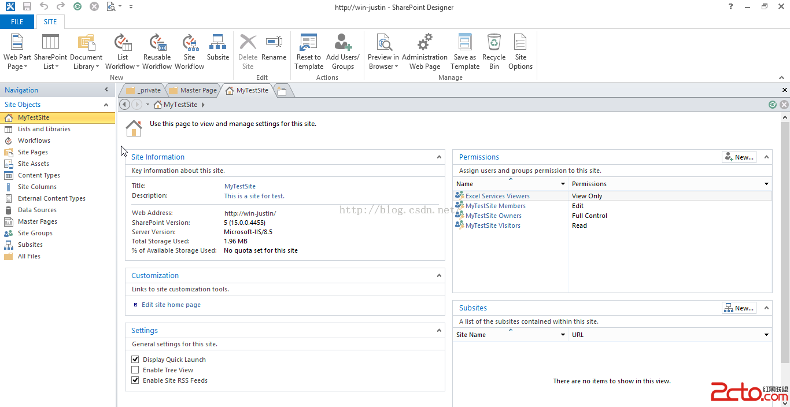The width and height of the screenshot is (790, 407).
Task: Open MyTestSite Visitors group
Action: [x=493, y=225]
